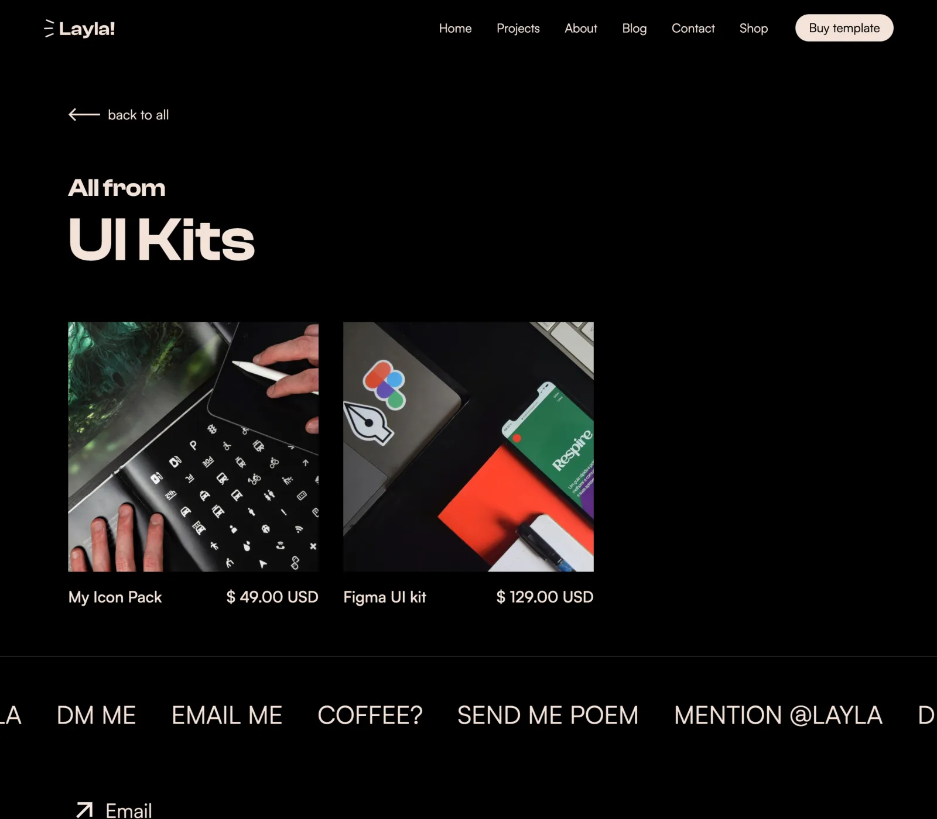Click the back arrow icon
This screenshot has height=819, width=937.
pyautogui.click(x=84, y=115)
